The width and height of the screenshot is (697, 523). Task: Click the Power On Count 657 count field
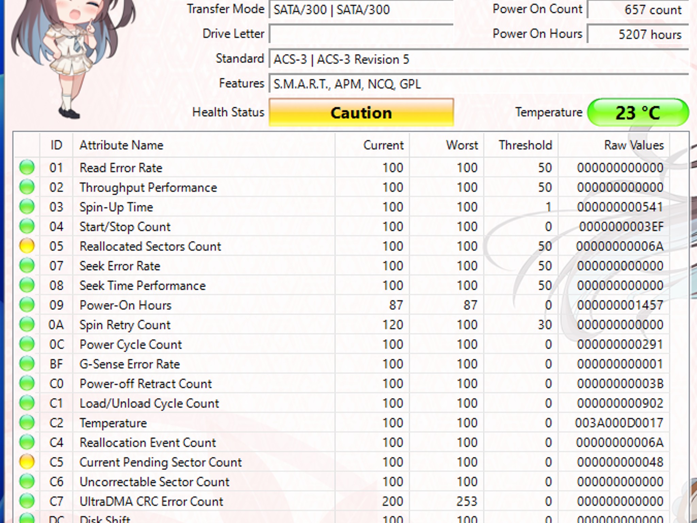(638, 10)
